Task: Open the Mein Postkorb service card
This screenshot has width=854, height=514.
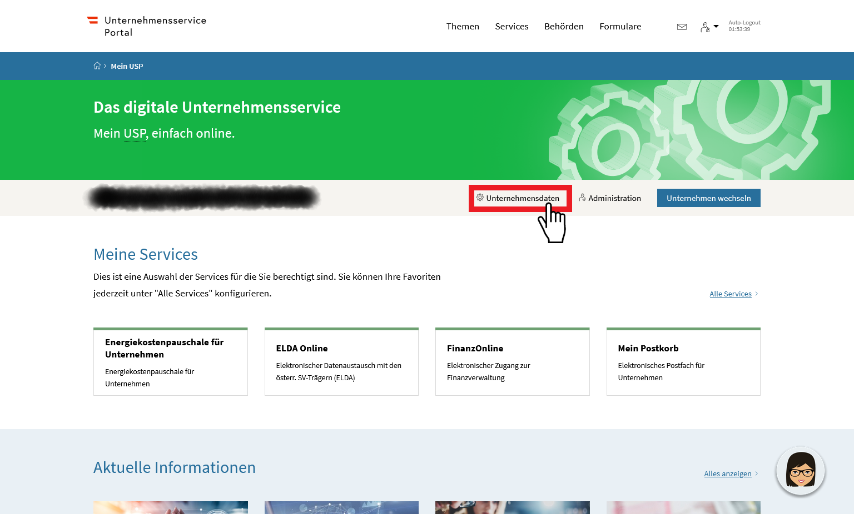Action: coord(683,361)
